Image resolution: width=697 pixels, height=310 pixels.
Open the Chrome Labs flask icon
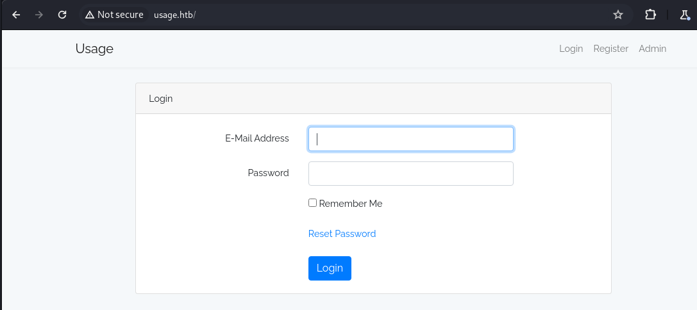pos(685,15)
